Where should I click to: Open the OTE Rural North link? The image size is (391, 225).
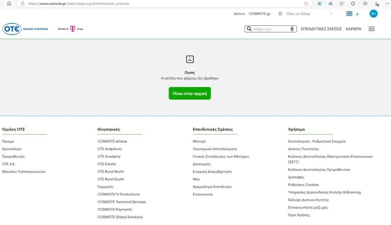110,172
